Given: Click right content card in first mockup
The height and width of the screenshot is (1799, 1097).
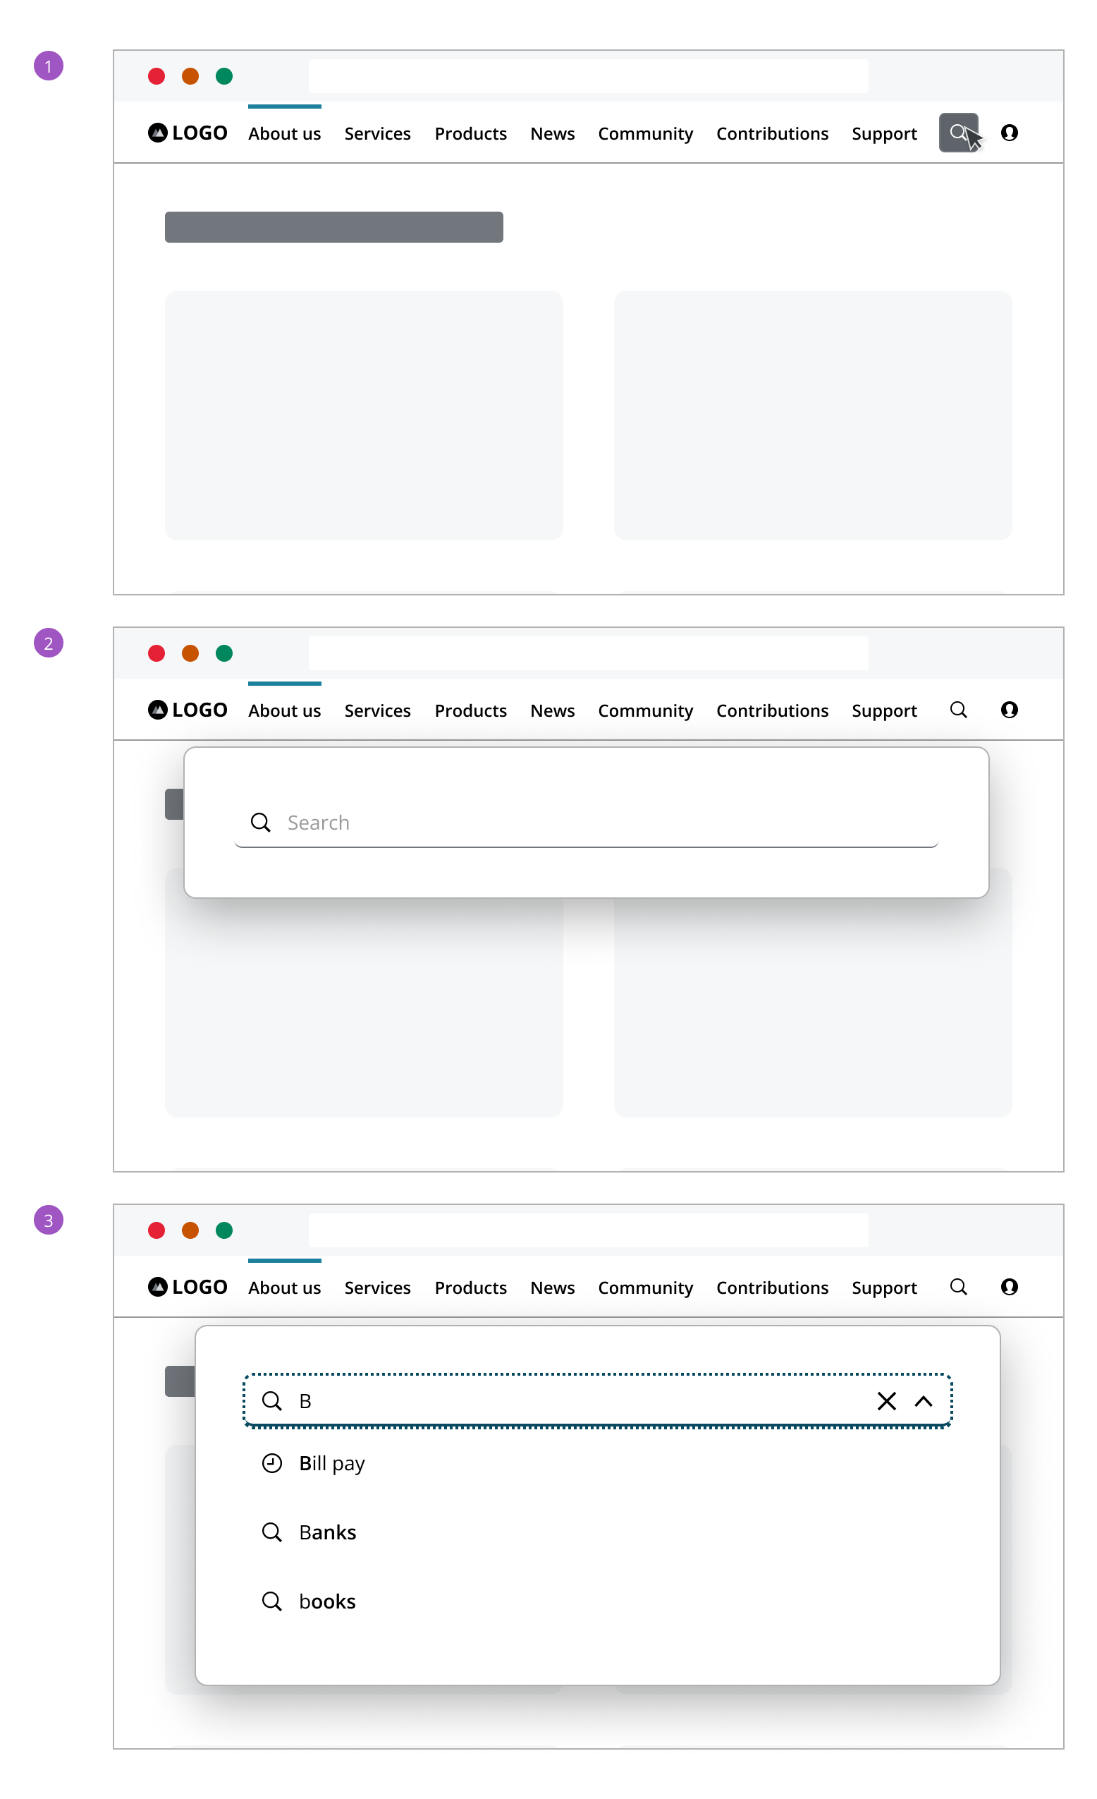Looking at the screenshot, I should (x=813, y=416).
